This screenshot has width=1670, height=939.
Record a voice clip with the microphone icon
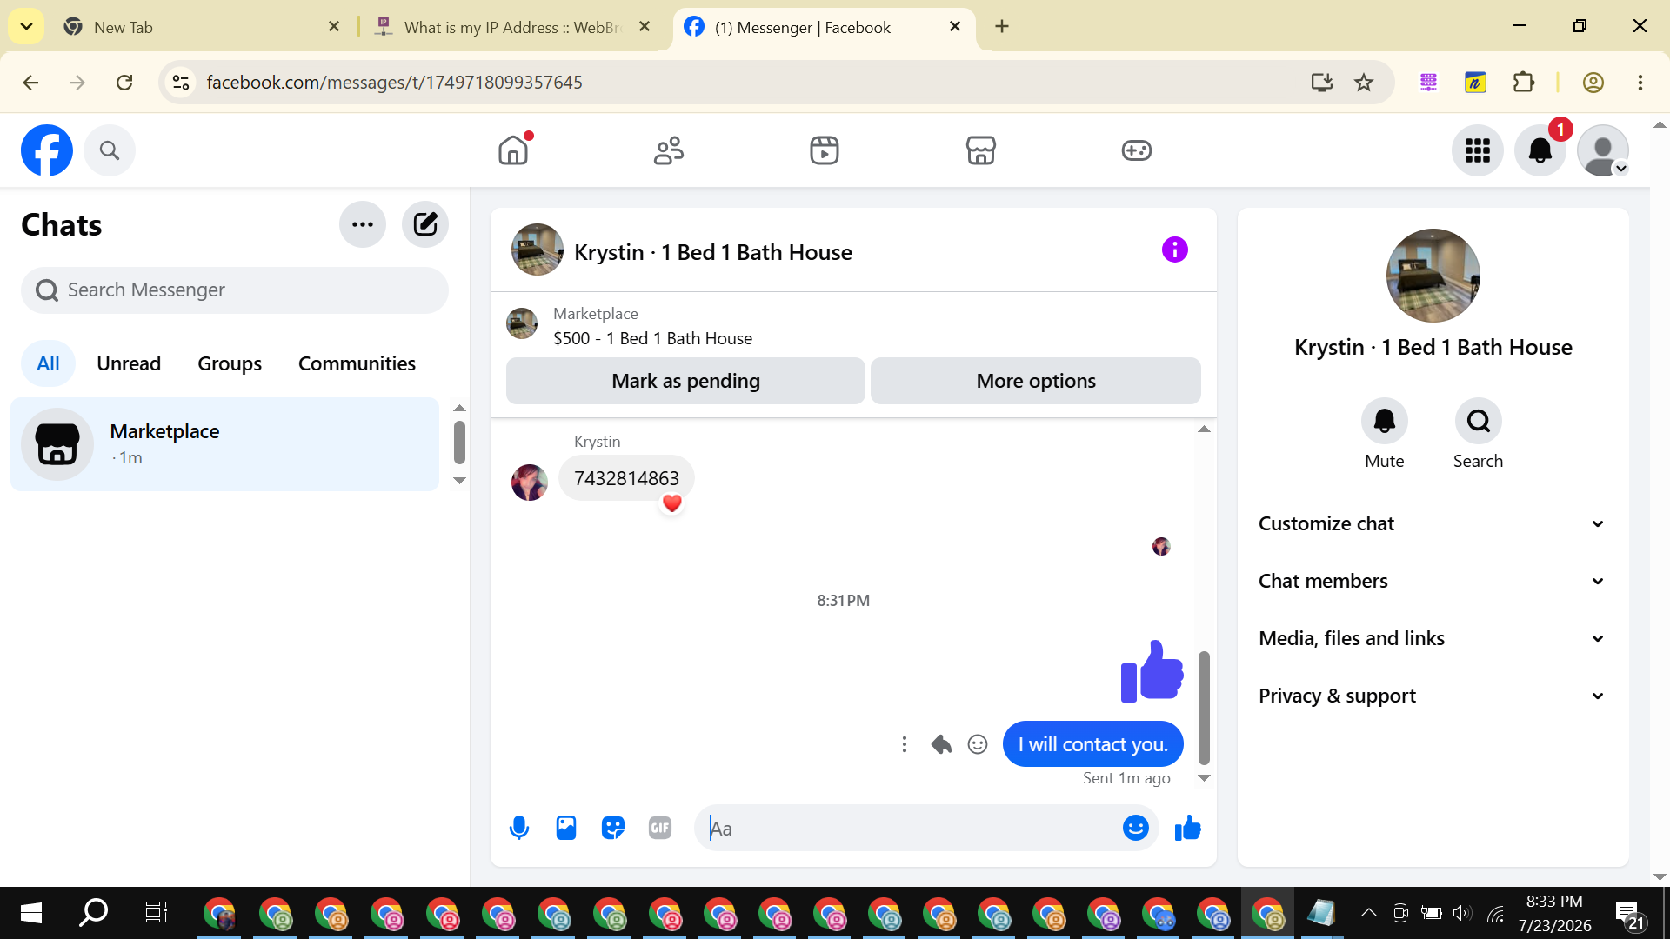[519, 828]
